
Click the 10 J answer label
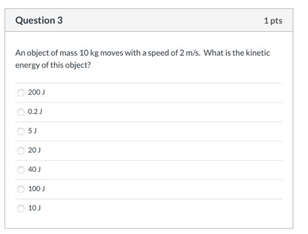[34, 208]
